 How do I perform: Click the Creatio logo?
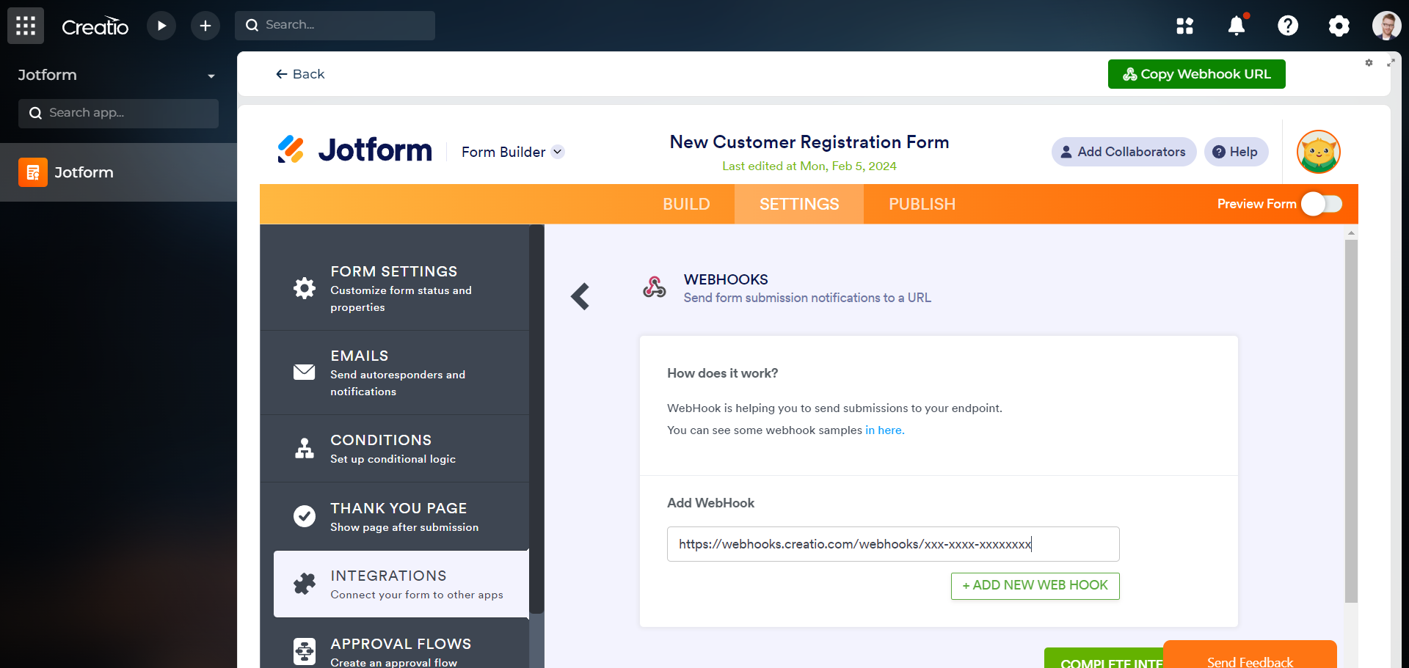[x=95, y=26]
